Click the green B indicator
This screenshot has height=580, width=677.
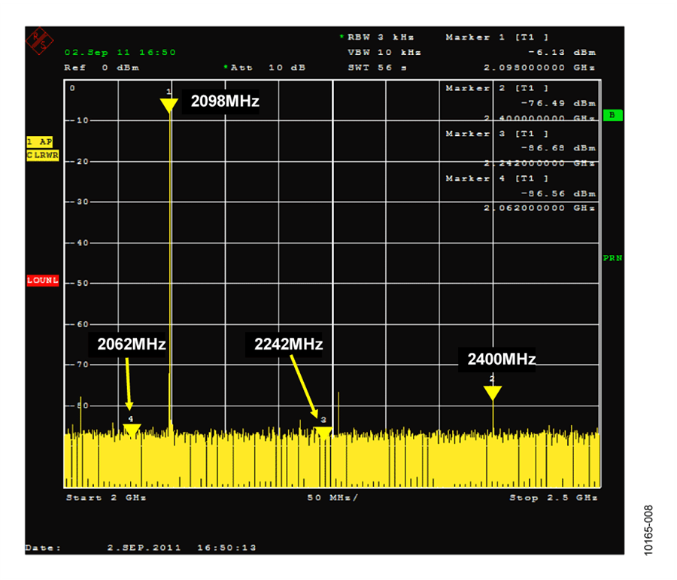click(612, 115)
